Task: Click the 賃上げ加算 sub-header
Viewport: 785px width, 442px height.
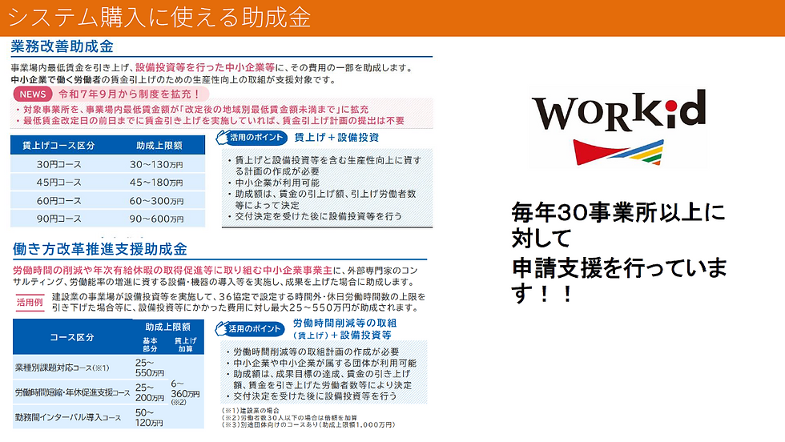Action: pos(185,344)
